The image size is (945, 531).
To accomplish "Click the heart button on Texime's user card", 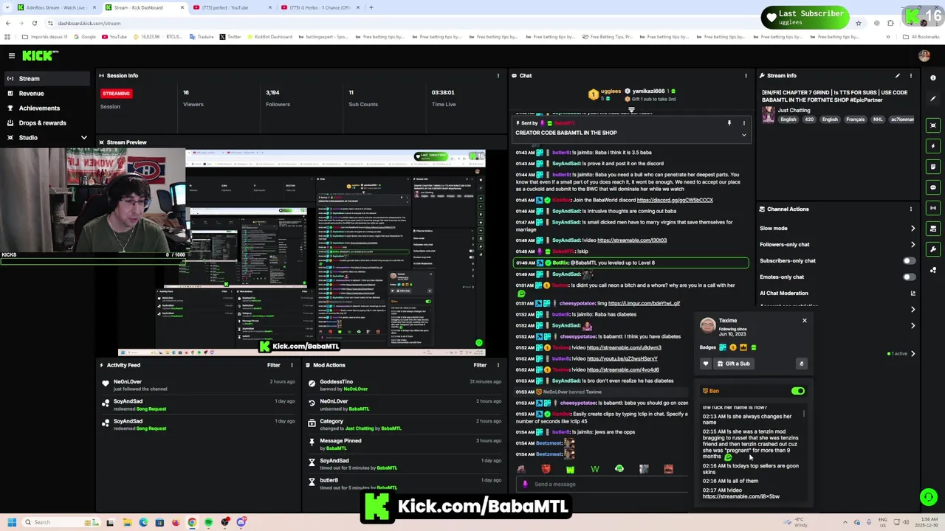I will tap(706, 364).
